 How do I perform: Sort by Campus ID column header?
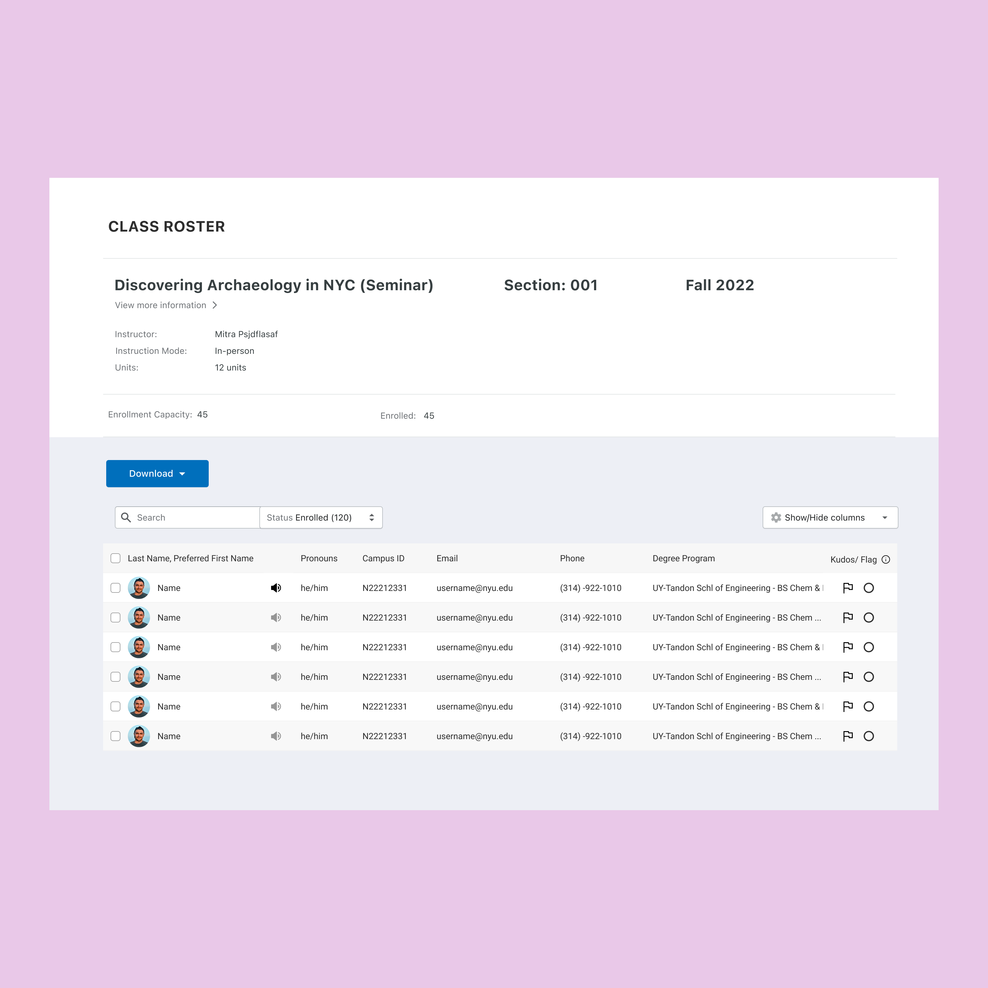pos(383,559)
